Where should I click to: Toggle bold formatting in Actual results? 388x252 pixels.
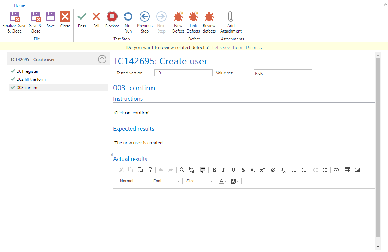[x=214, y=170]
